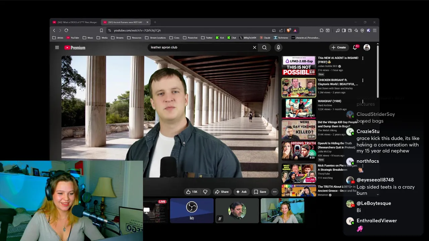This screenshot has width=429, height=241.
Task: Open YouTube notifications bell
Action: 355,48
